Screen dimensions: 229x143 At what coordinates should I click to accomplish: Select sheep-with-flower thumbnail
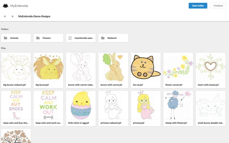178,105
